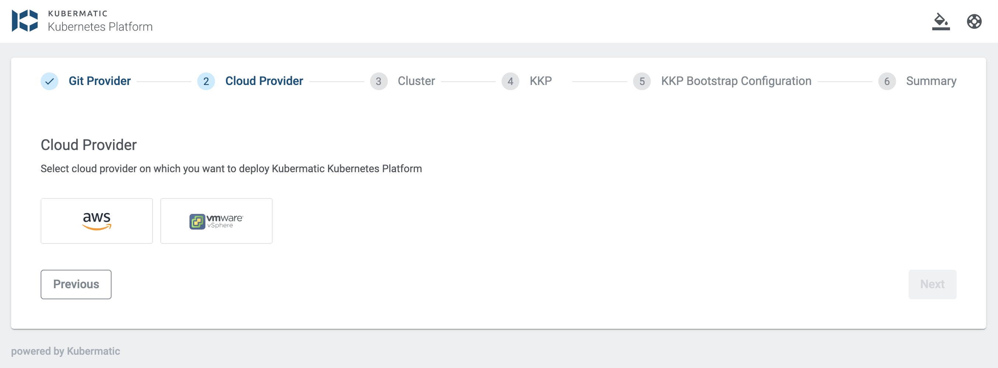Open the theme paint bucket icon
This screenshot has height=368, width=998.
pyautogui.click(x=941, y=21)
